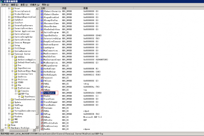Open the 文件 (File) menu
The image size is (204, 136).
(4, 5)
